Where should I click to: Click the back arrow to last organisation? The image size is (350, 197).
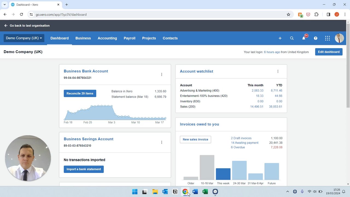coord(6,26)
